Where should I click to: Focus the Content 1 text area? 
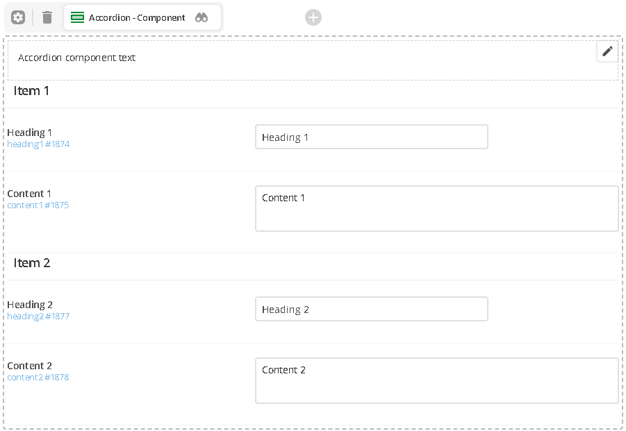437,208
